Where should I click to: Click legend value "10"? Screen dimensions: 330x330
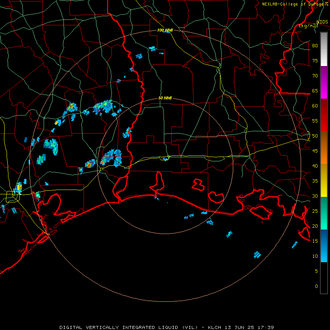[x=315, y=256]
